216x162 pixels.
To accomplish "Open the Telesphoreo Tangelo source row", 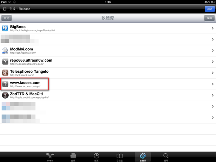I will click(108, 73).
